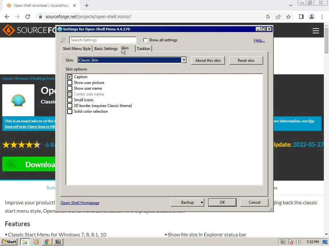Visit the Open-Shell Homepage link
The width and height of the screenshot is (329, 246).
80,203
